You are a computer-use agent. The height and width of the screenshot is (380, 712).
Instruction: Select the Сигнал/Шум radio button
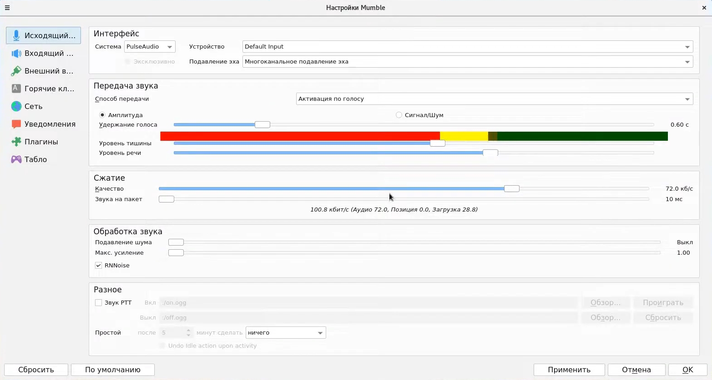click(399, 115)
